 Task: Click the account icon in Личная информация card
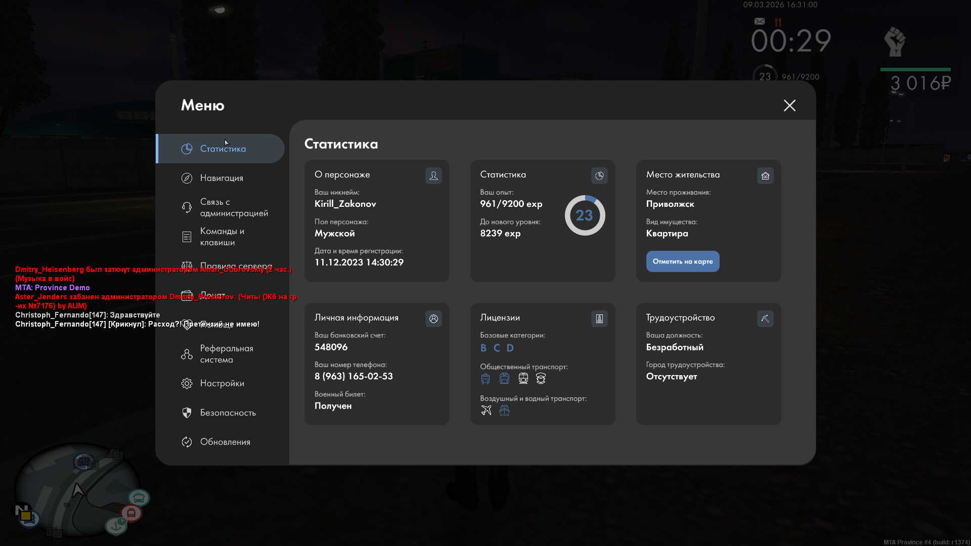click(x=433, y=318)
